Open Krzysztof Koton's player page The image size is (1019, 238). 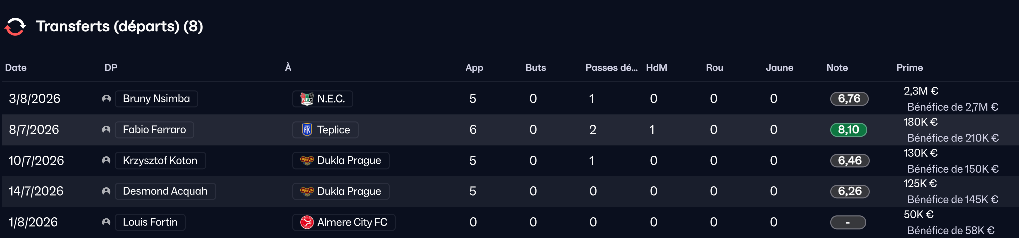click(160, 161)
